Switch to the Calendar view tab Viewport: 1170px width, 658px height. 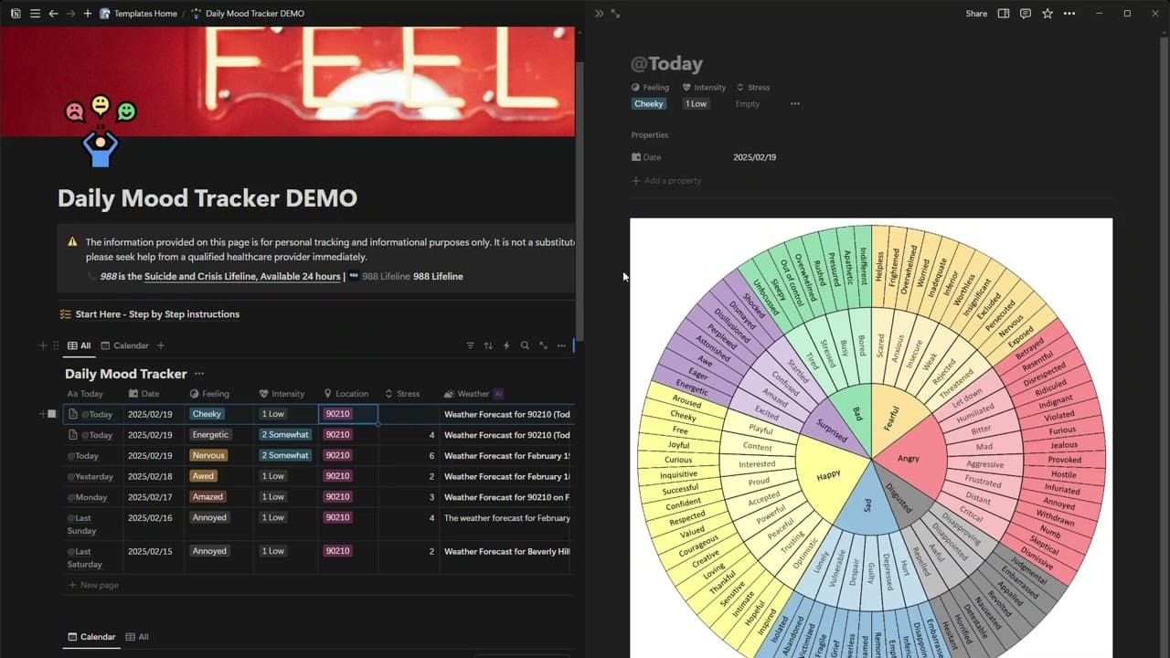(124, 345)
